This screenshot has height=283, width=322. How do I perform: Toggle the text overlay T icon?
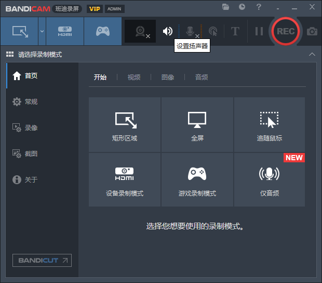(x=235, y=31)
